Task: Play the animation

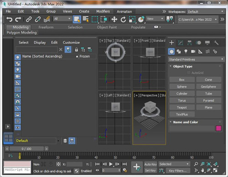Action: 111,164
